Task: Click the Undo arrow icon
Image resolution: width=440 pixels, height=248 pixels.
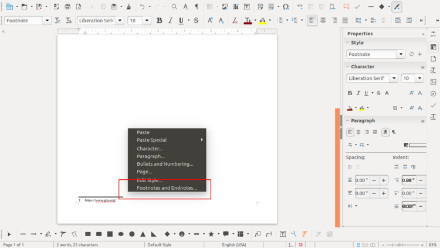Action: 142,7
